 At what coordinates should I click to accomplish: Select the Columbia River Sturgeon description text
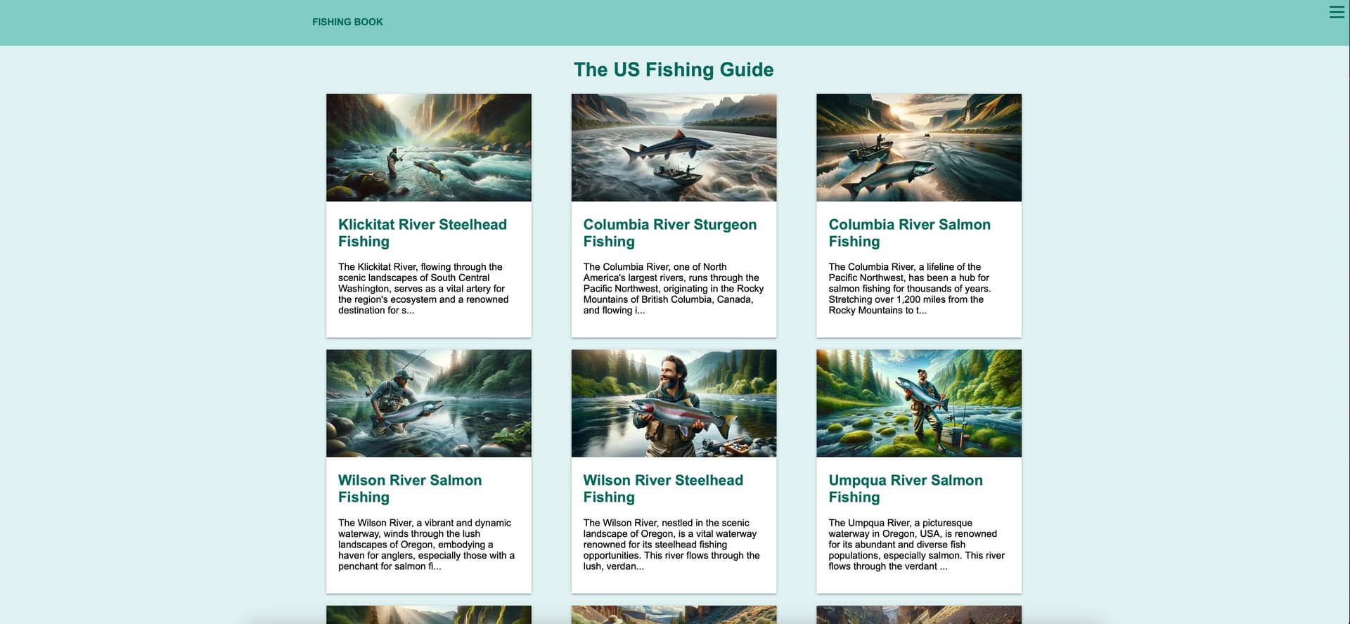tap(674, 288)
